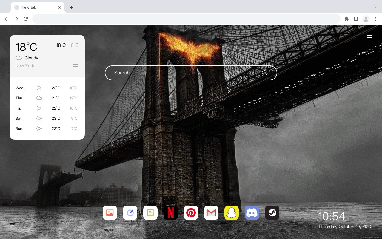The image size is (382, 239).
Task: Open the Chrome profile avatar
Action: click(x=366, y=19)
